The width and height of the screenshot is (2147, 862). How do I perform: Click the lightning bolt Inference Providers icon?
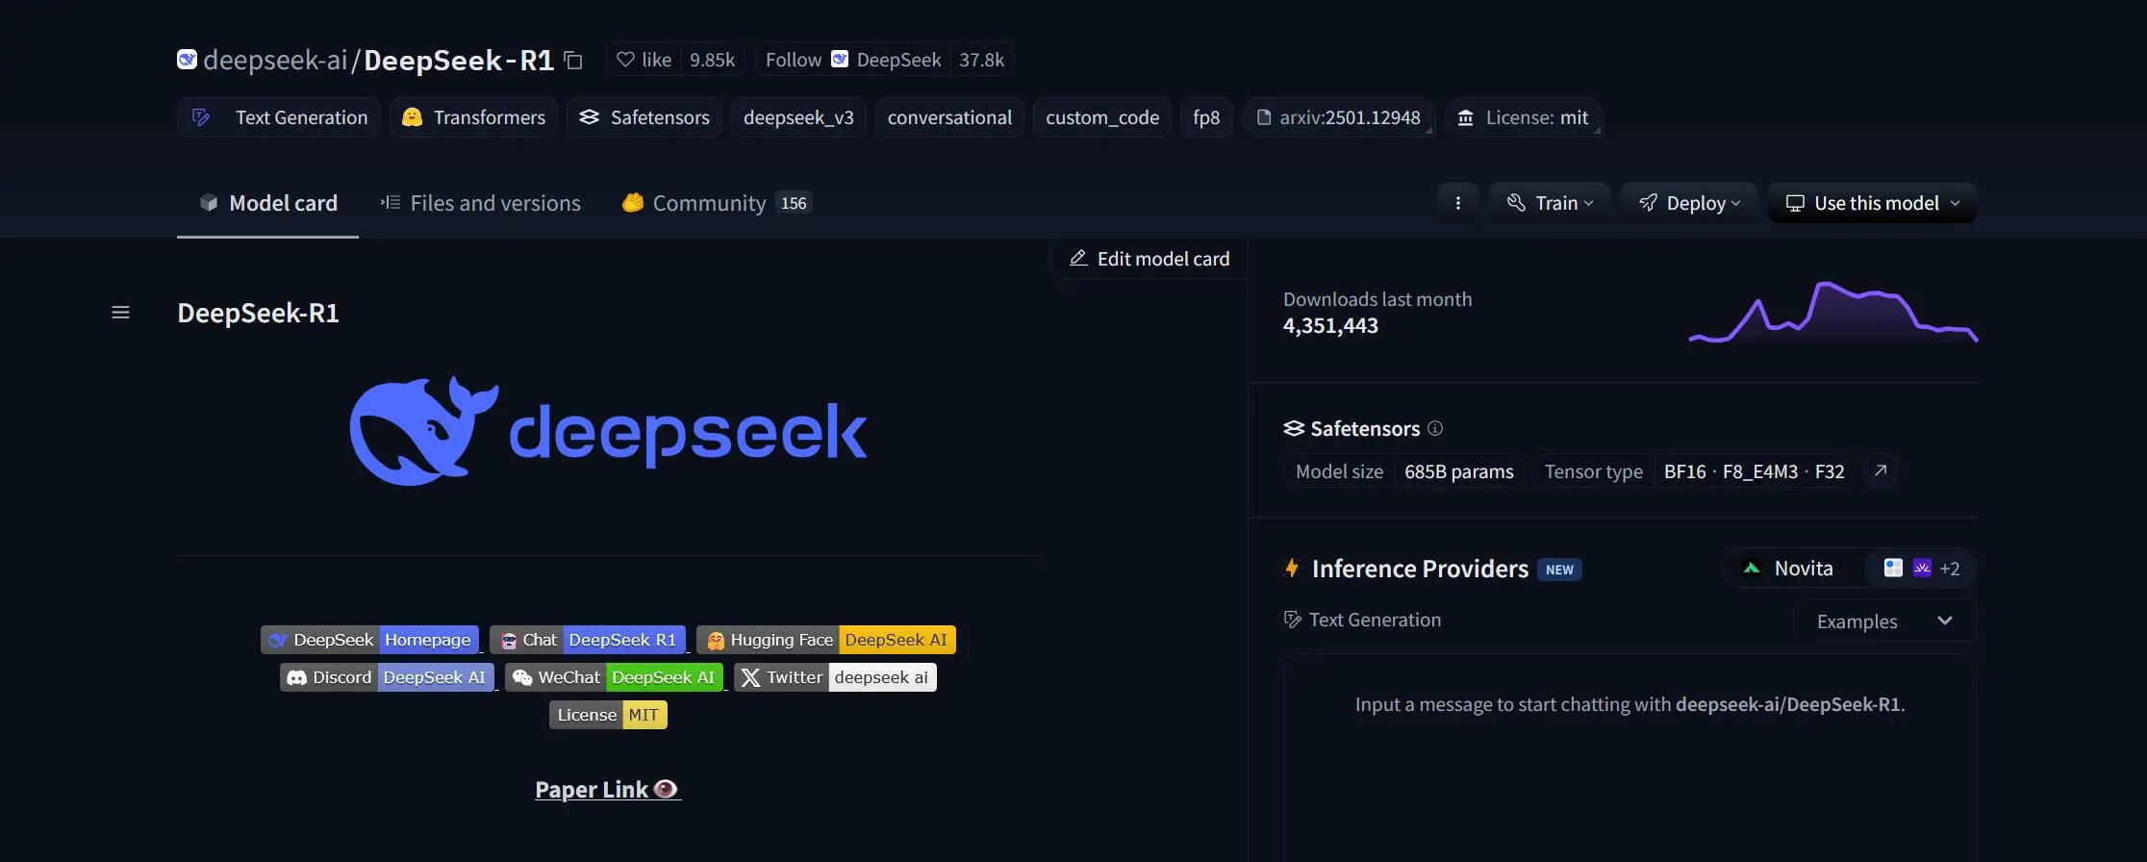click(1292, 568)
